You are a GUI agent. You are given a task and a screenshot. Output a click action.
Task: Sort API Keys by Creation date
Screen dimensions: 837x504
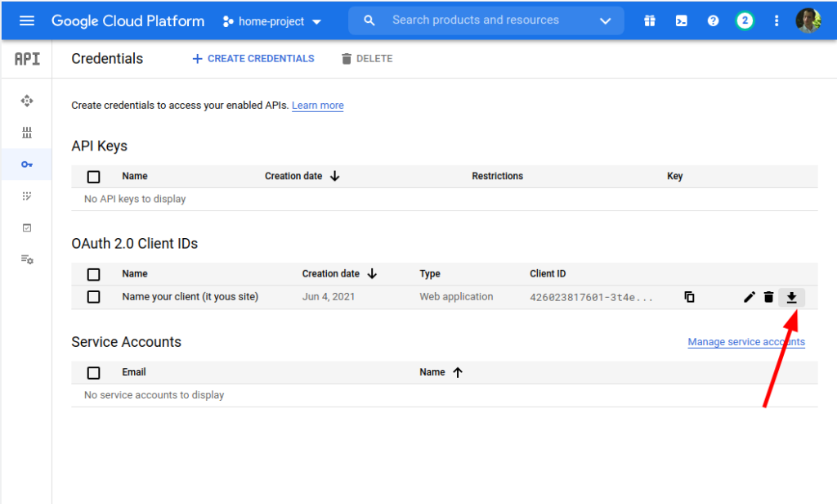[x=302, y=176]
